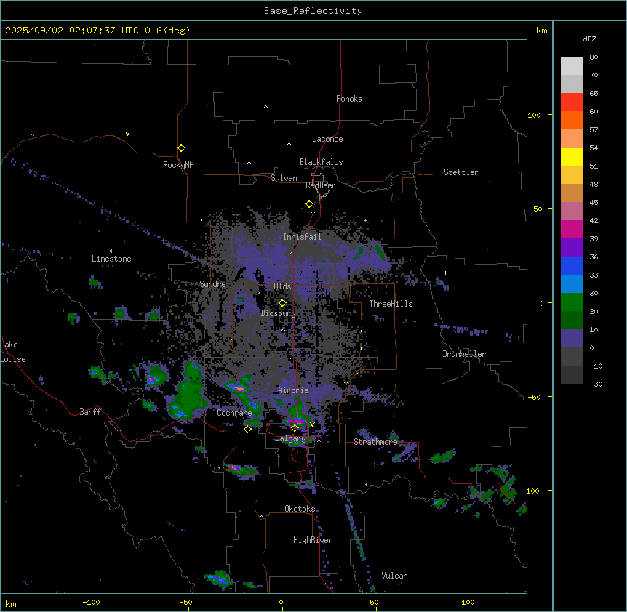The height and width of the screenshot is (612, 627).
Task: Click the yellow diamond marker over Calgary
Action: pyautogui.click(x=295, y=428)
